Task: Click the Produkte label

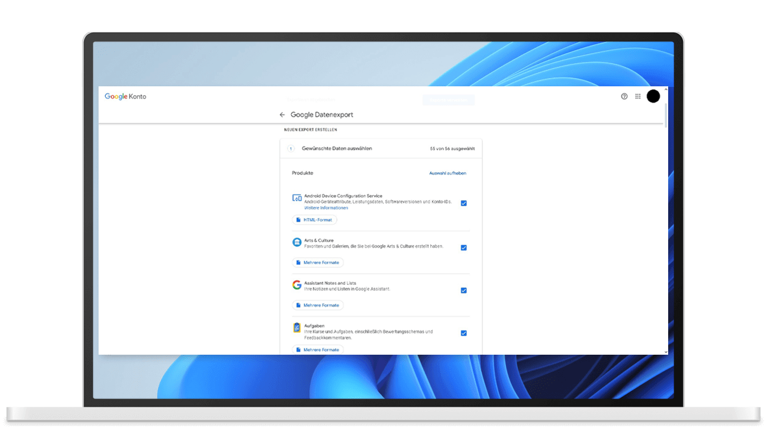Action: coord(302,173)
